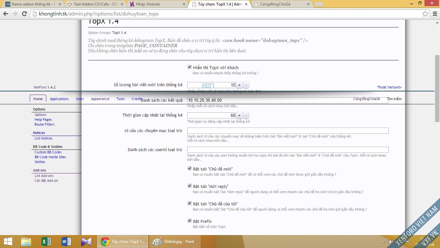This screenshot has height=248, width=440.
Task: Toggle the 'Bật tab "Chủ đề của tôi"' checkbox
Action: coord(190,203)
